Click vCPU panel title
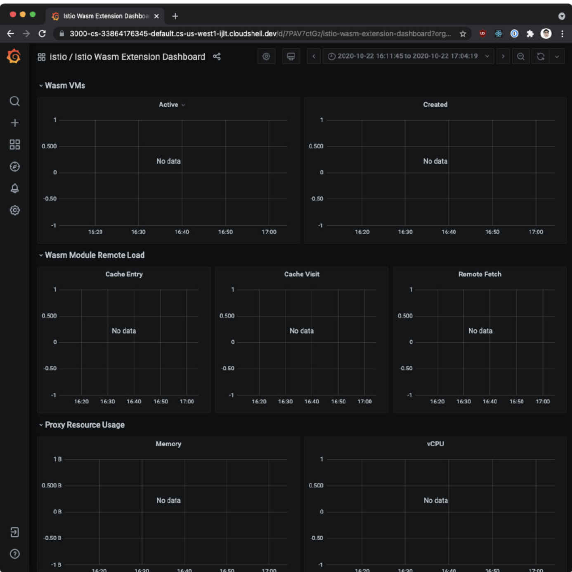572x572 pixels. (x=435, y=443)
